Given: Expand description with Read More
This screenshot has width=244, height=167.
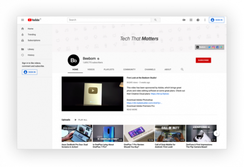Looking at the screenshot, I should tap(132, 109).
